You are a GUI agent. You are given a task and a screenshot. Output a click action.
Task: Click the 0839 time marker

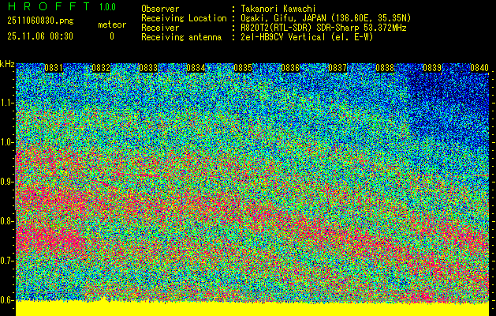coord(432,68)
